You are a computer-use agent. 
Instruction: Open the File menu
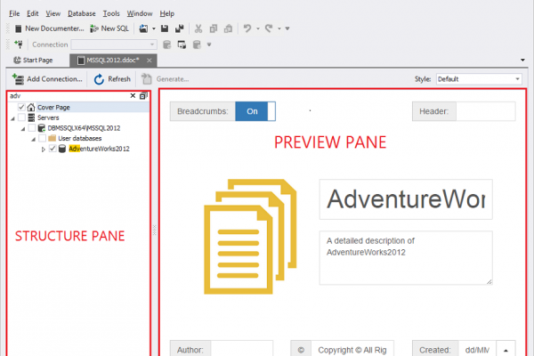(x=14, y=13)
